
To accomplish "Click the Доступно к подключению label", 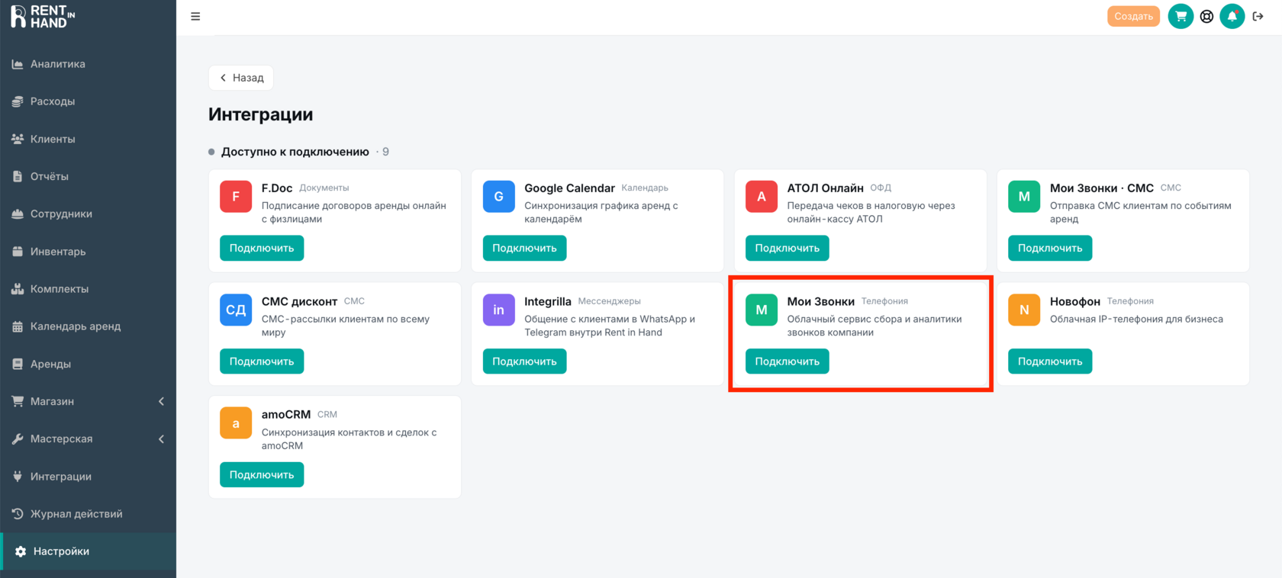I will (295, 152).
